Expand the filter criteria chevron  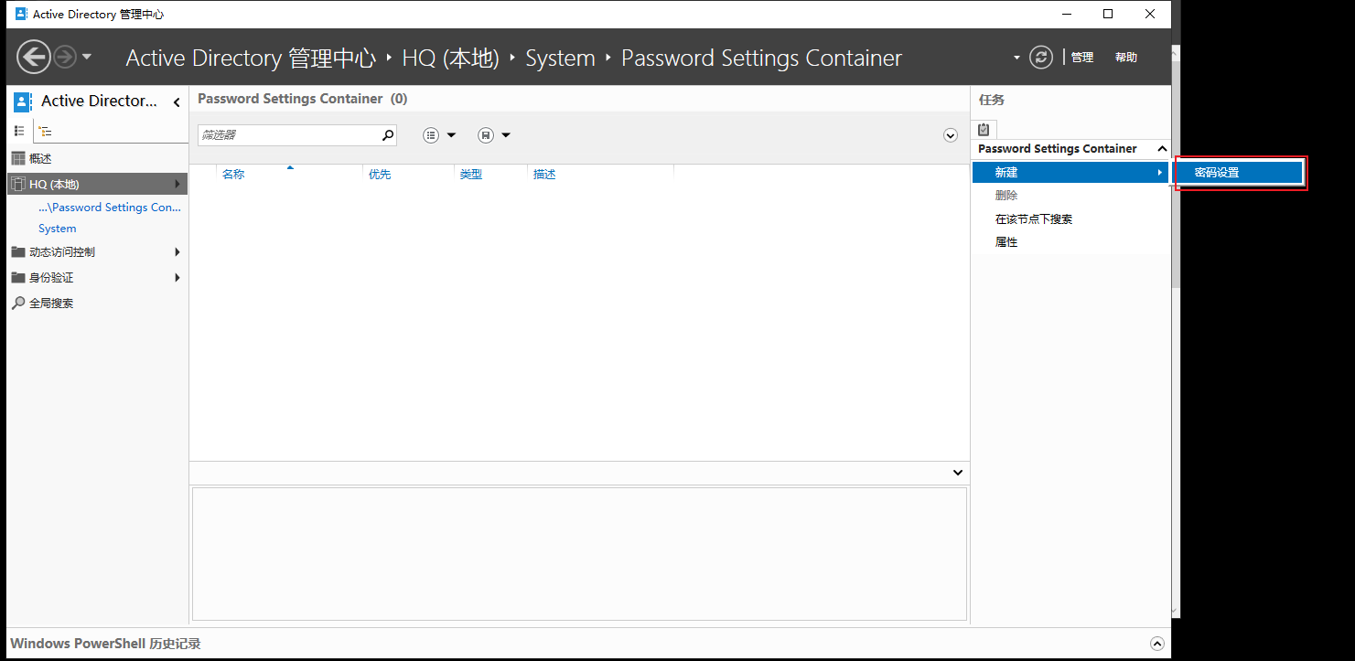coord(951,135)
